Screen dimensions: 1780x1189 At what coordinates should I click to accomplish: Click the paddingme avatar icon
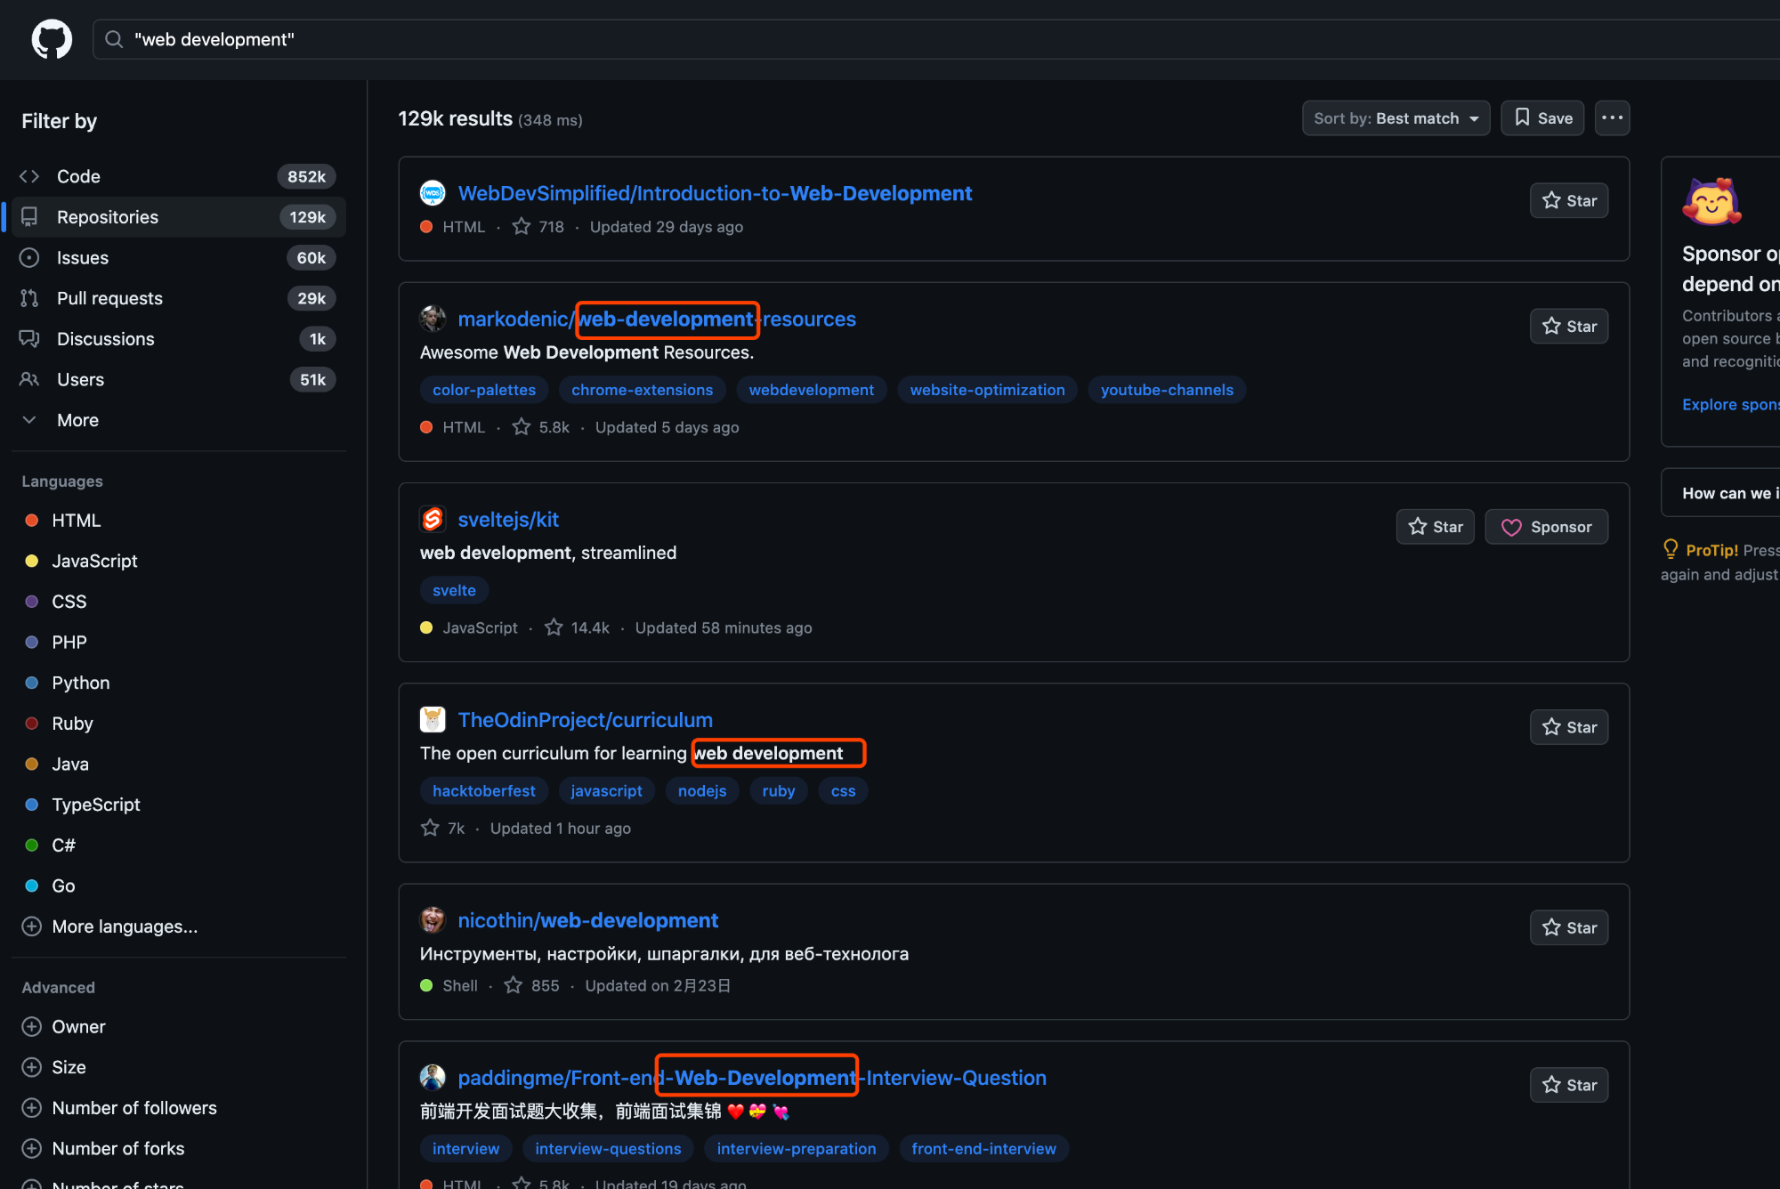pos(433,1078)
